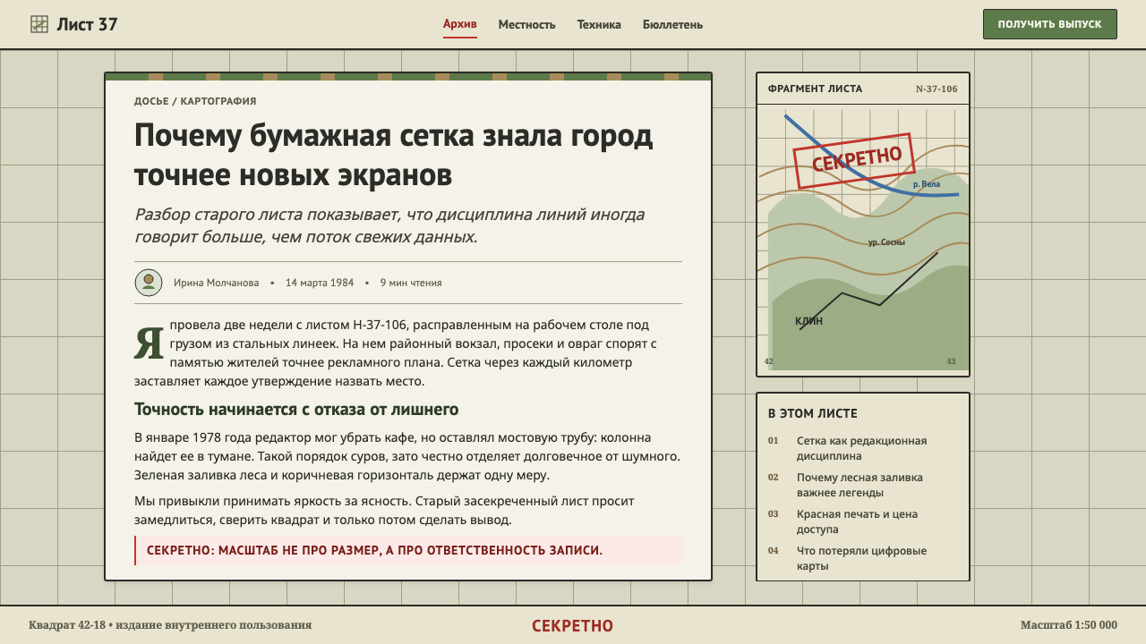Open contents item 01 Сетка как редакционная дисциплина
The width and height of the screenshot is (1146, 644).
[x=863, y=448]
